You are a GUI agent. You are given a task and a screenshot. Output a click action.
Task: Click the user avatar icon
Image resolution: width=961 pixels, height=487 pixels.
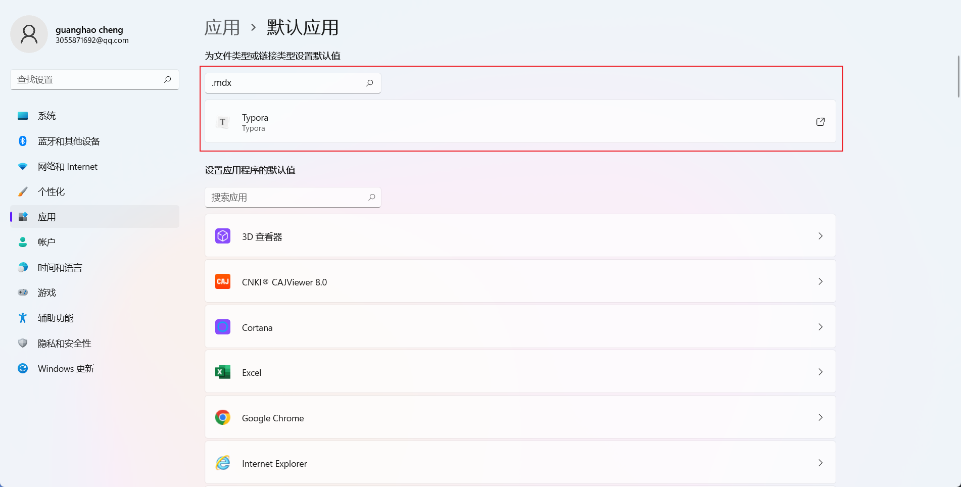point(29,34)
